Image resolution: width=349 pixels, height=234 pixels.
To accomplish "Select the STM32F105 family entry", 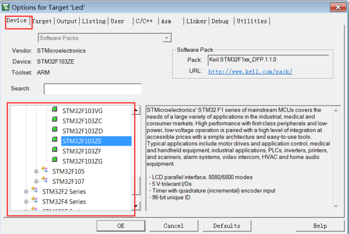I will 68,171.
